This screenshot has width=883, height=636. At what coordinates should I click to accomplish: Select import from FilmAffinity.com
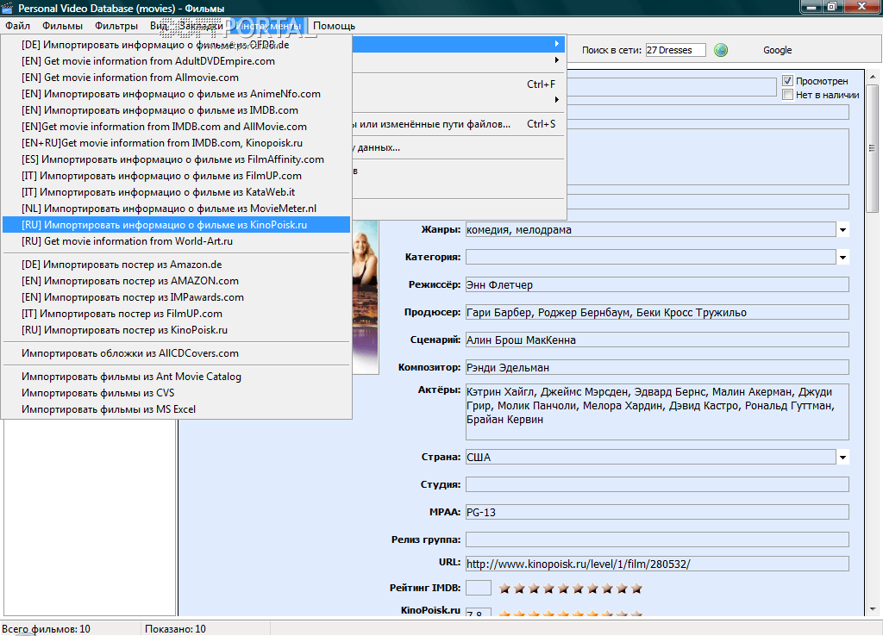click(176, 159)
